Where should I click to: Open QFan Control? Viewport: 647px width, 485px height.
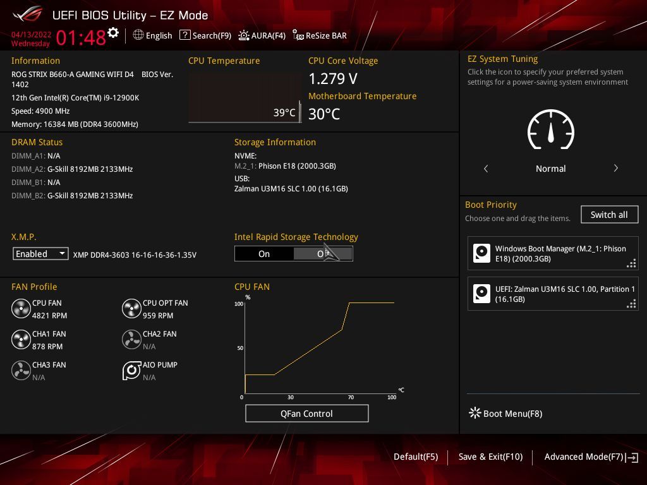click(x=306, y=413)
